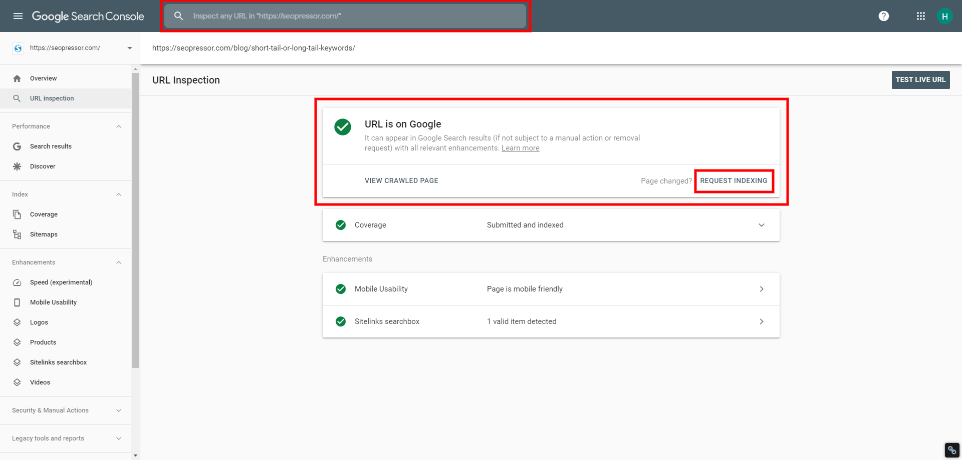The image size is (962, 460).
Task: Open the Help question mark icon
Action: (884, 16)
